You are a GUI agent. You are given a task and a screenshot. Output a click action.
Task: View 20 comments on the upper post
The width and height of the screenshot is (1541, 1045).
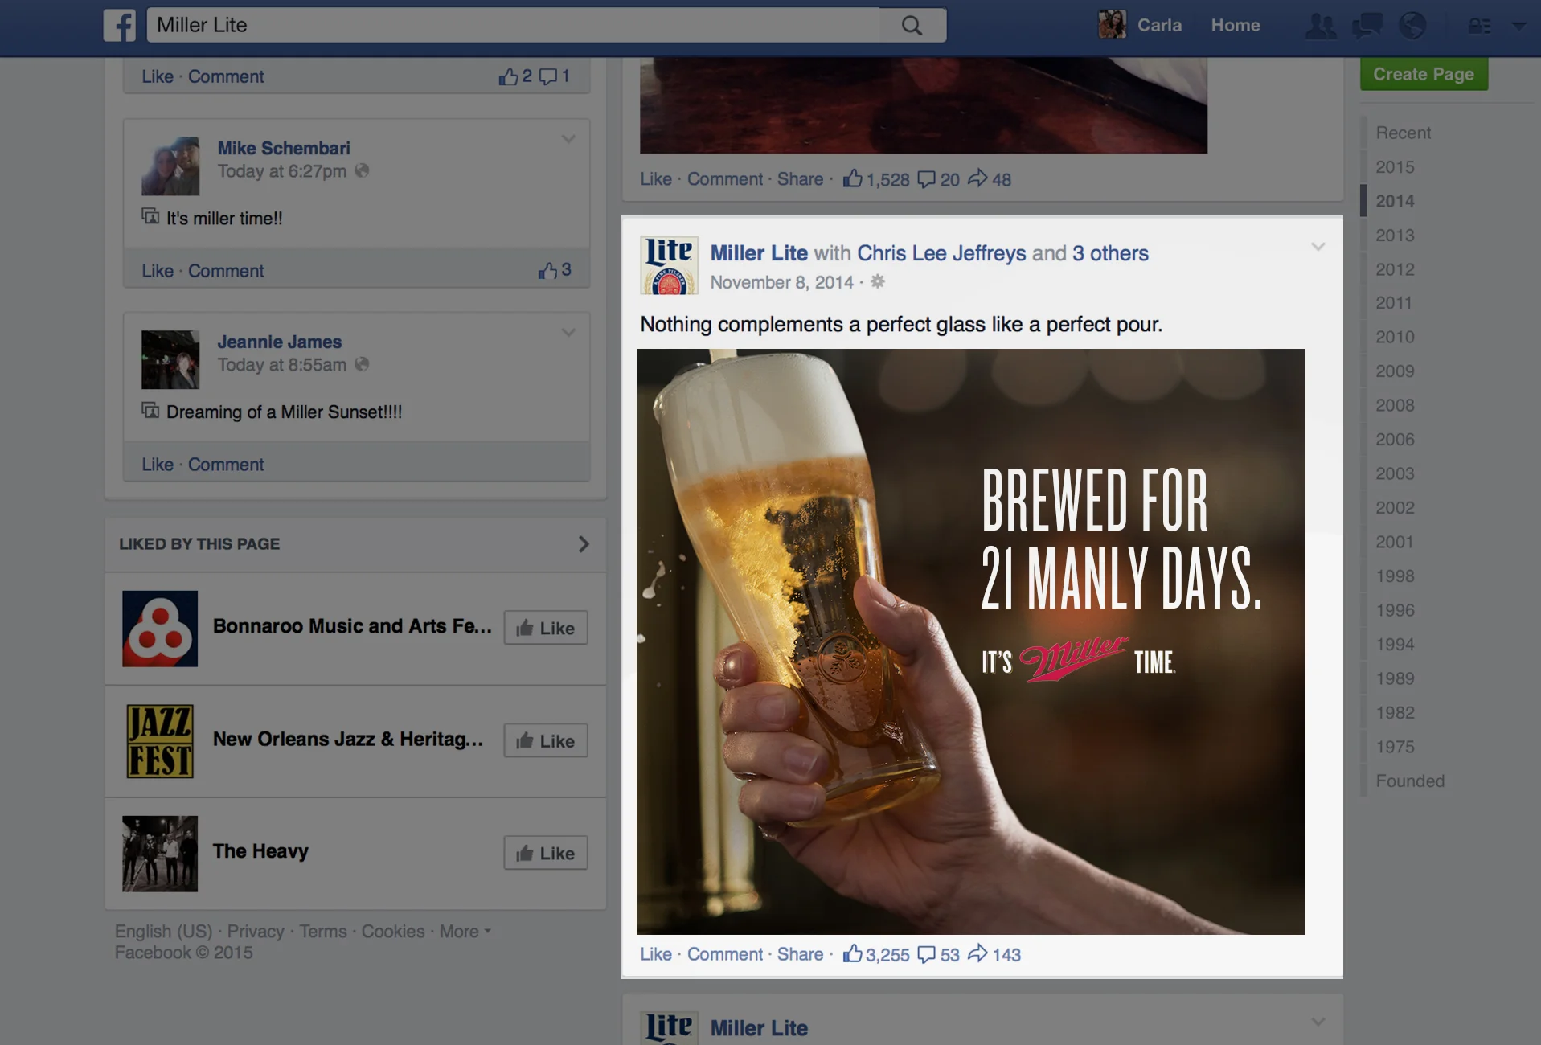(x=939, y=179)
